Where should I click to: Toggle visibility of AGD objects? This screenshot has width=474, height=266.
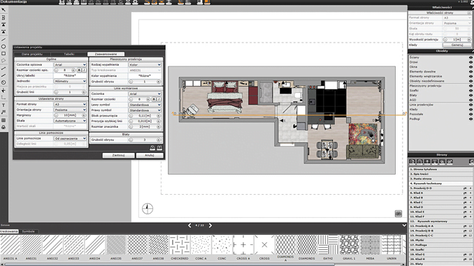pyautogui.click(x=471, y=100)
